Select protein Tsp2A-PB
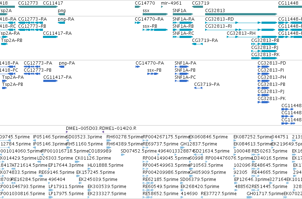This screenshot has width=302, height=199. click(4, 88)
